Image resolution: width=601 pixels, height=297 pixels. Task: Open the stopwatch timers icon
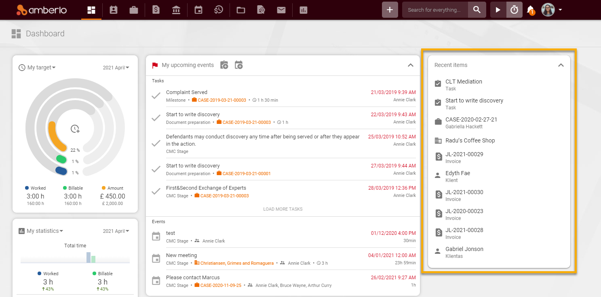click(515, 10)
